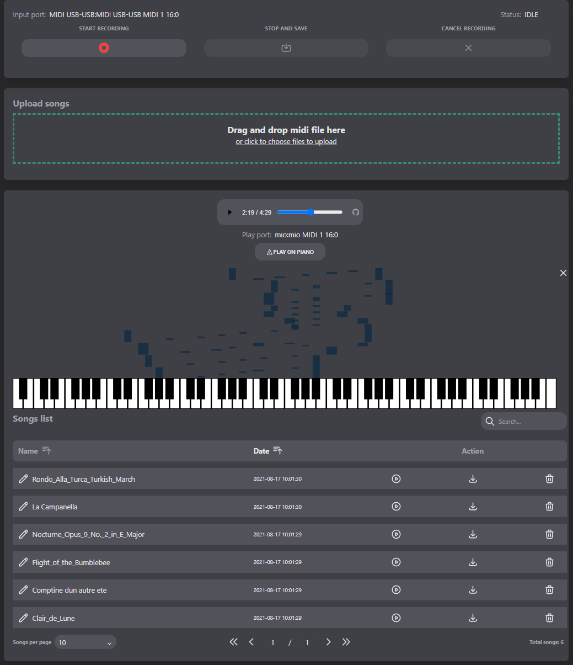Play Nocturne_Opus_9_No._2_in_E_Major
Viewport: 573px width, 665px height.
click(x=396, y=534)
